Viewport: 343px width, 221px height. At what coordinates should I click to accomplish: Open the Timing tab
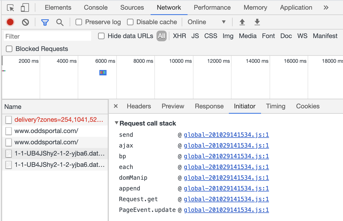pyautogui.click(x=276, y=106)
